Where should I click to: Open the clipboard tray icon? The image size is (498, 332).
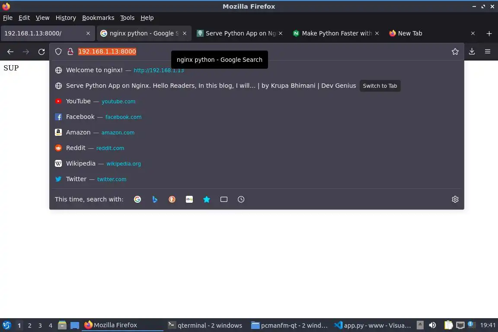click(448, 325)
